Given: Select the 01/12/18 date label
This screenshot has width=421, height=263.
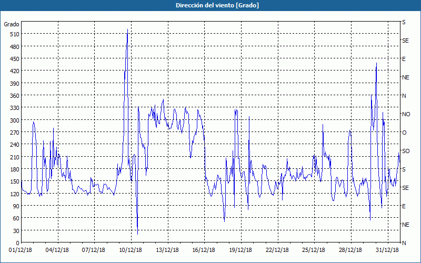Looking at the screenshot, I should tap(21, 250).
